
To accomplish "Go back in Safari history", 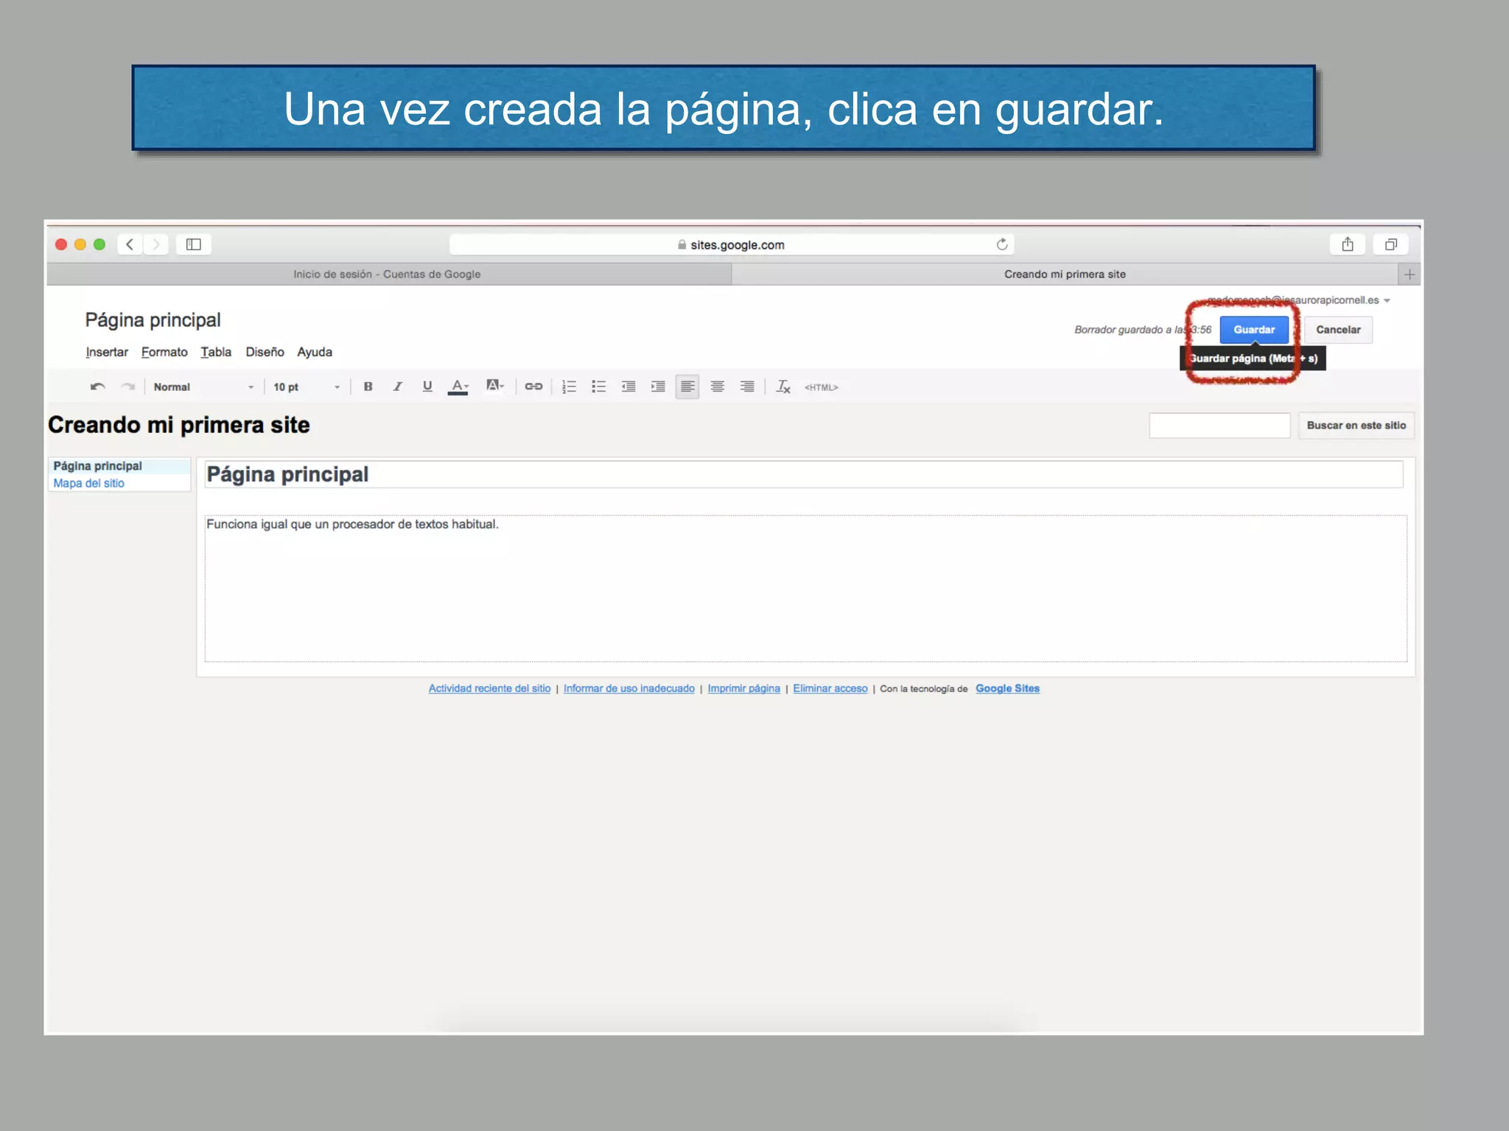I will [x=130, y=244].
